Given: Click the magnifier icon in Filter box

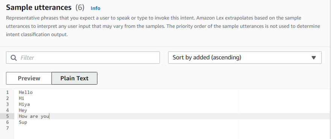Looking at the screenshot, I should tap(14, 57).
